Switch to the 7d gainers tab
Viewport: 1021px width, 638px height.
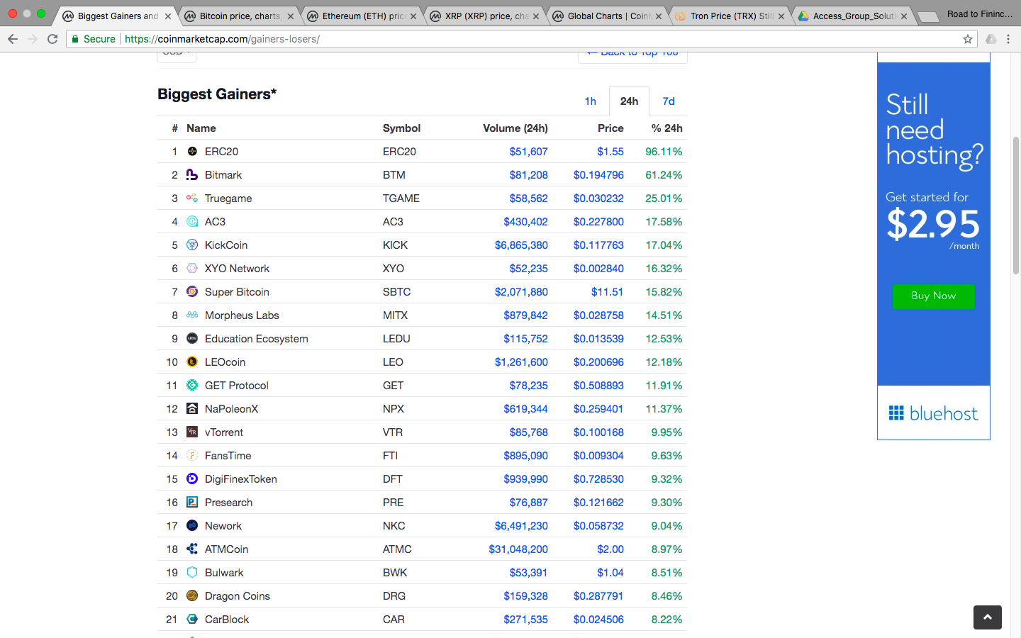click(x=669, y=101)
